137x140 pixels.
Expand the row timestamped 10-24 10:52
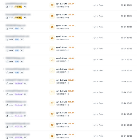[4, 47]
